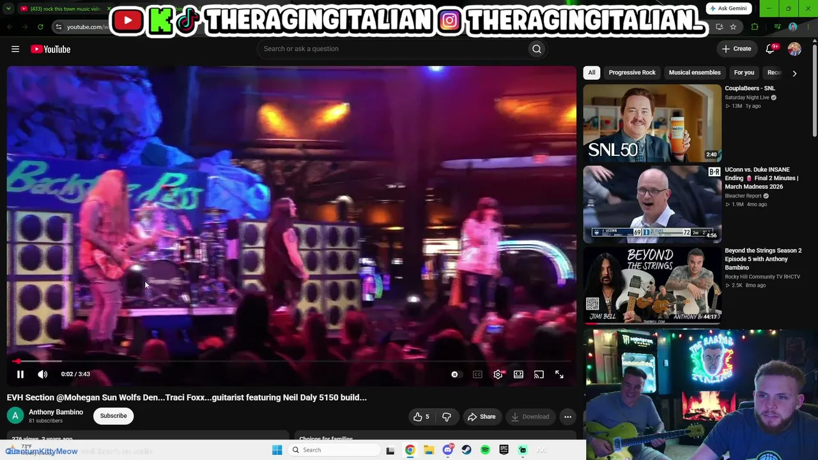The width and height of the screenshot is (818, 460).
Task: Toggle autoplay switch in player
Action: coord(455,374)
